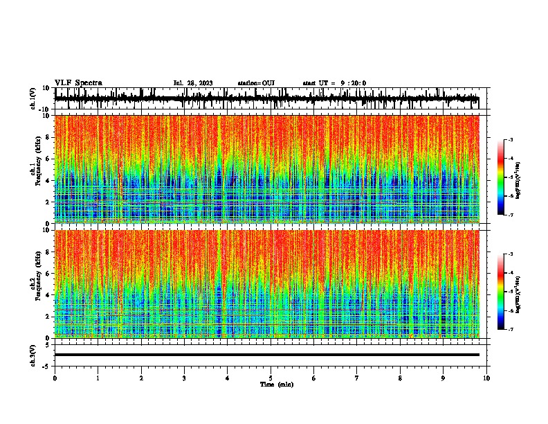Click the "9" minute time axis tick
This screenshot has height=424, width=548.
(x=443, y=378)
